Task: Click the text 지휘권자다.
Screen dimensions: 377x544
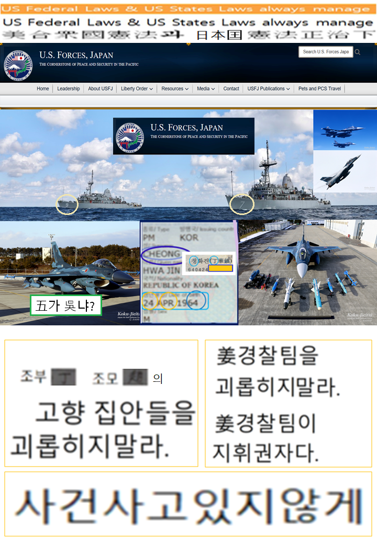Action: pyautogui.click(x=265, y=452)
